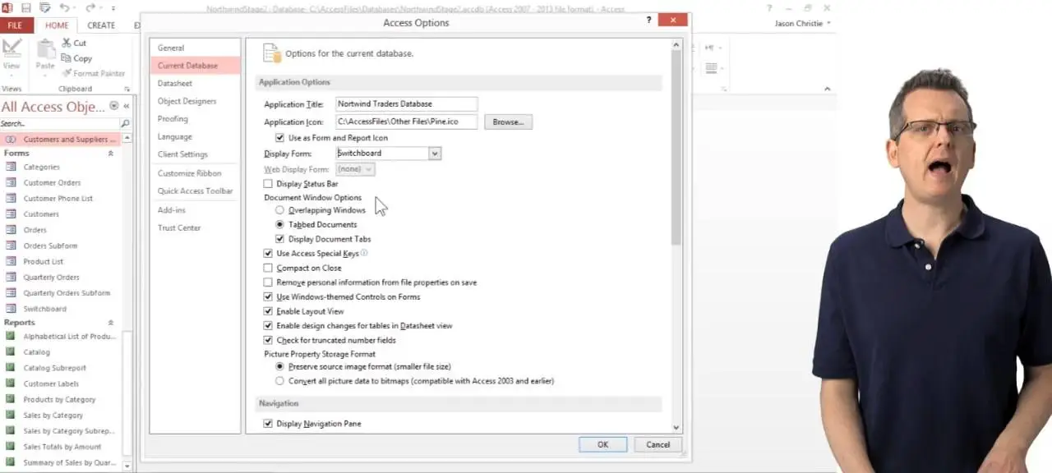Toggle Display Document Tabs checkbox

[280, 239]
